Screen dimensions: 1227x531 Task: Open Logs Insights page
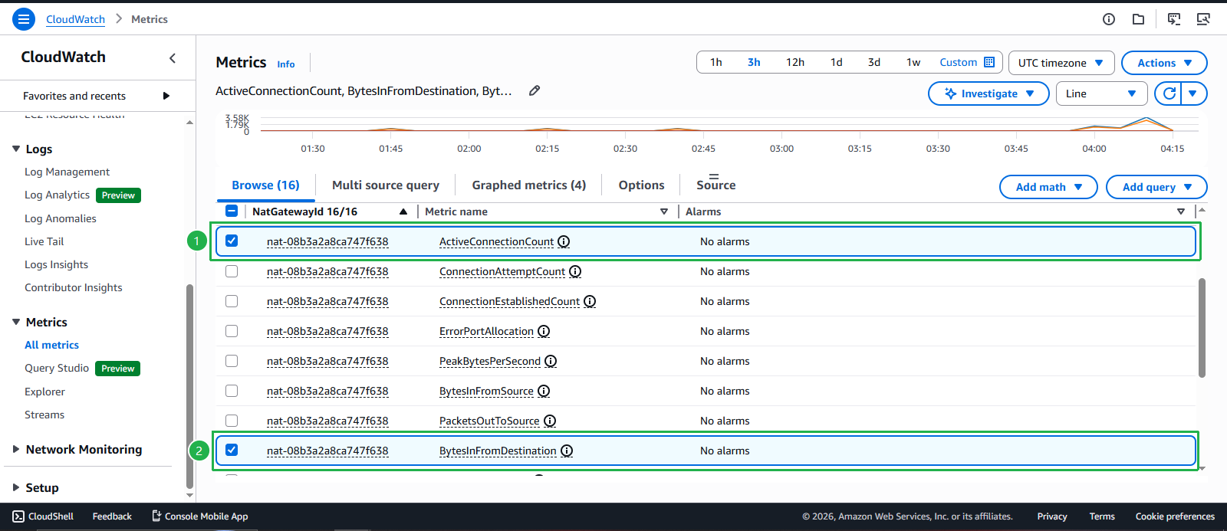[x=56, y=264]
